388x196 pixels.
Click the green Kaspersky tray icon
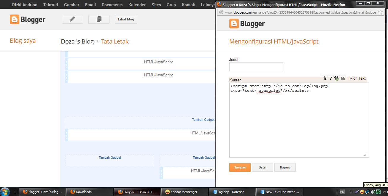378,192
